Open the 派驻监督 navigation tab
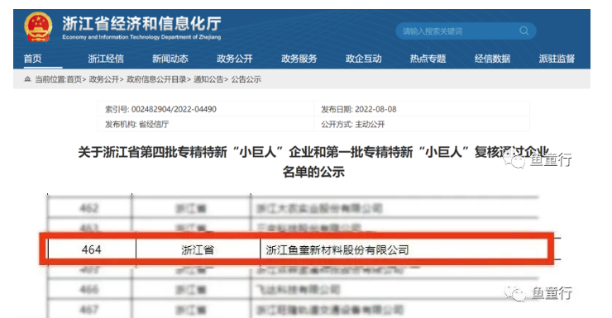612x318 pixels. pos(557,59)
